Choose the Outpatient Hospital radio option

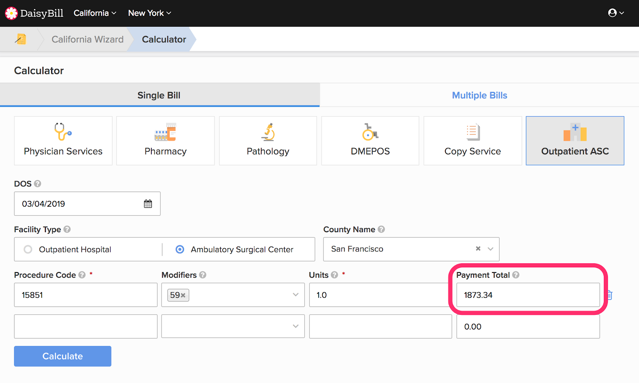[x=28, y=249]
